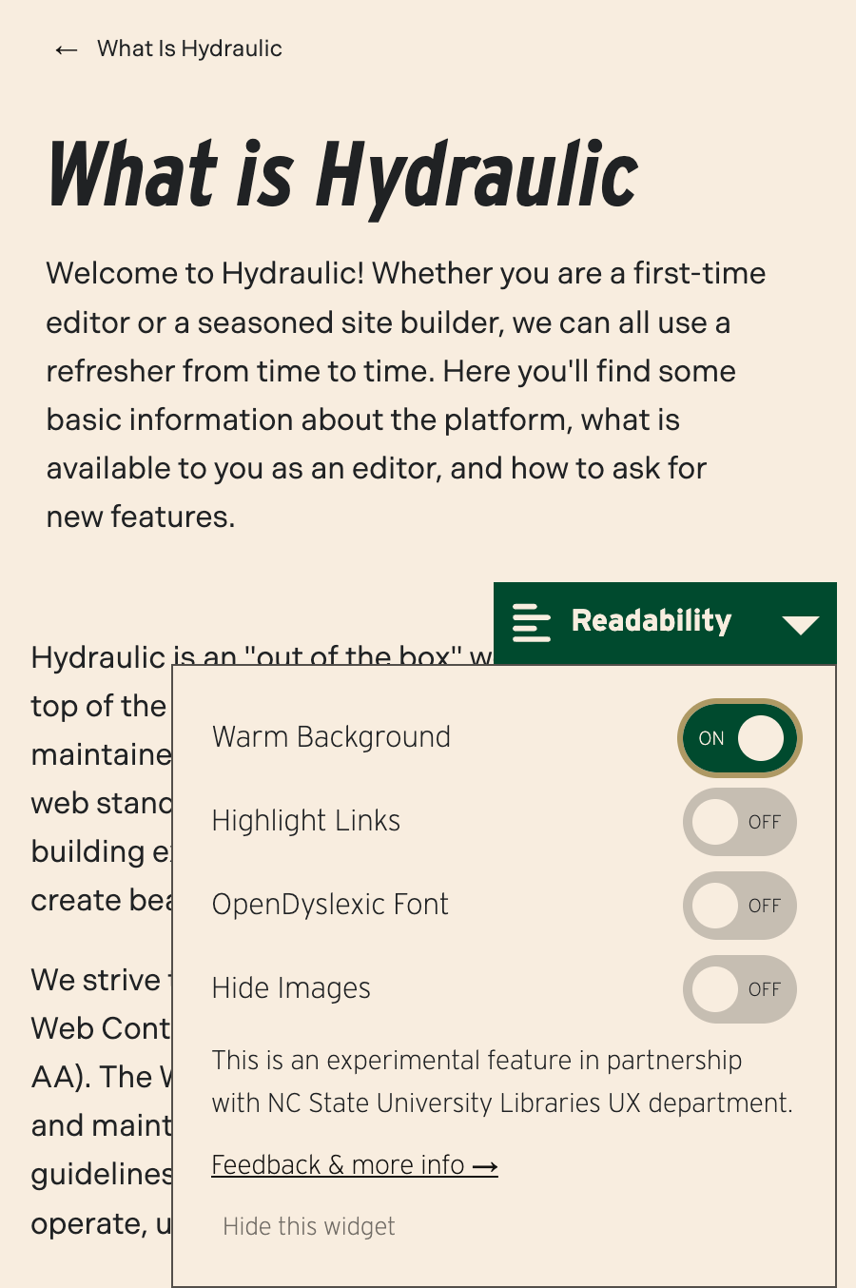Click the arrow icon after Feedback link
Viewport: 856px width, 1288px height.
[x=485, y=1166]
